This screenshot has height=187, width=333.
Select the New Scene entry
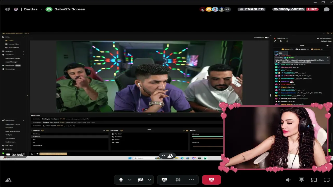point(70,145)
